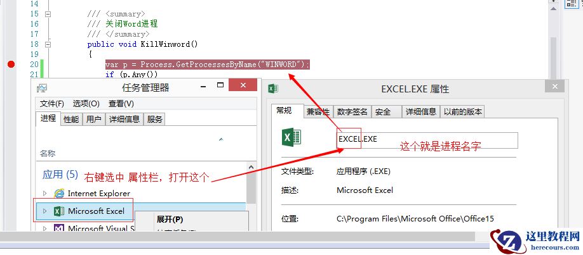The height and width of the screenshot is (255, 583).
Task: Expand the Internet Explorer process row
Action: click(45, 193)
